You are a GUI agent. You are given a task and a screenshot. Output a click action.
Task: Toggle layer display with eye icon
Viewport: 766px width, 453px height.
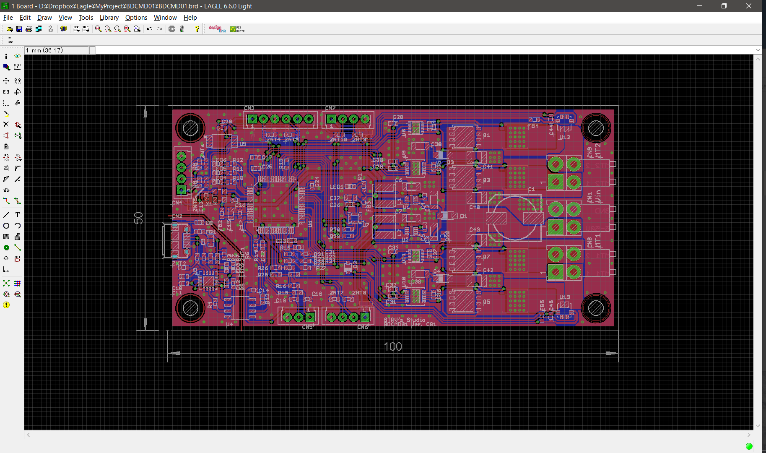(18, 56)
